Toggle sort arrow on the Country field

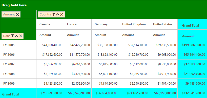57,14
